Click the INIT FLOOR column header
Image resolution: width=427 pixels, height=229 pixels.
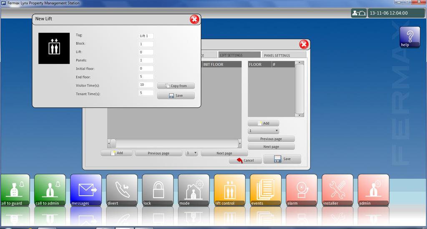click(x=221, y=65)
